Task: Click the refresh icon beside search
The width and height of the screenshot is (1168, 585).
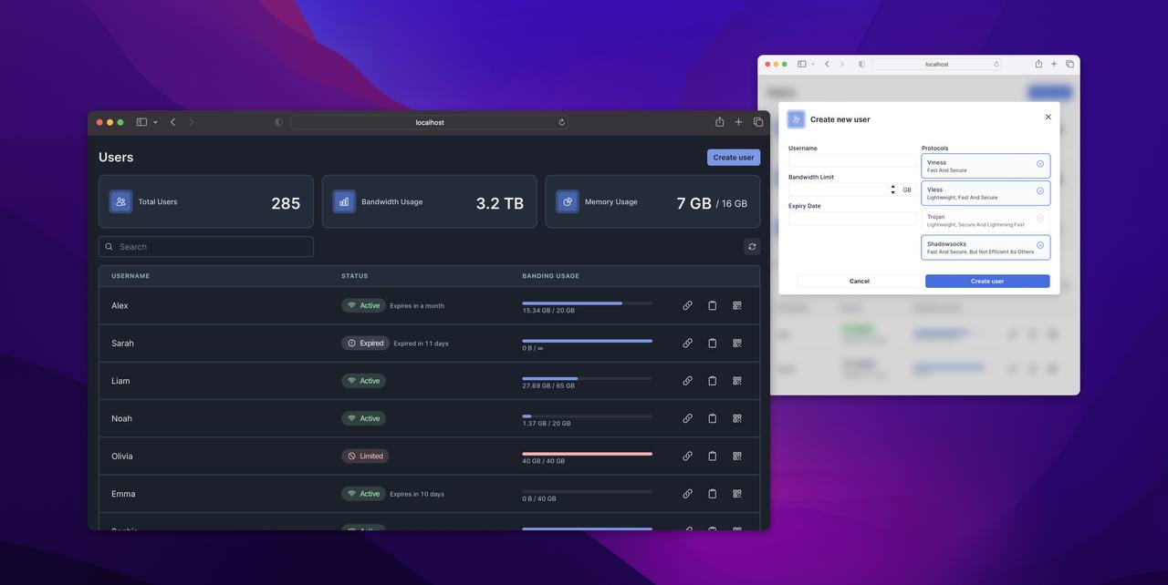Action: coord(752,247)
